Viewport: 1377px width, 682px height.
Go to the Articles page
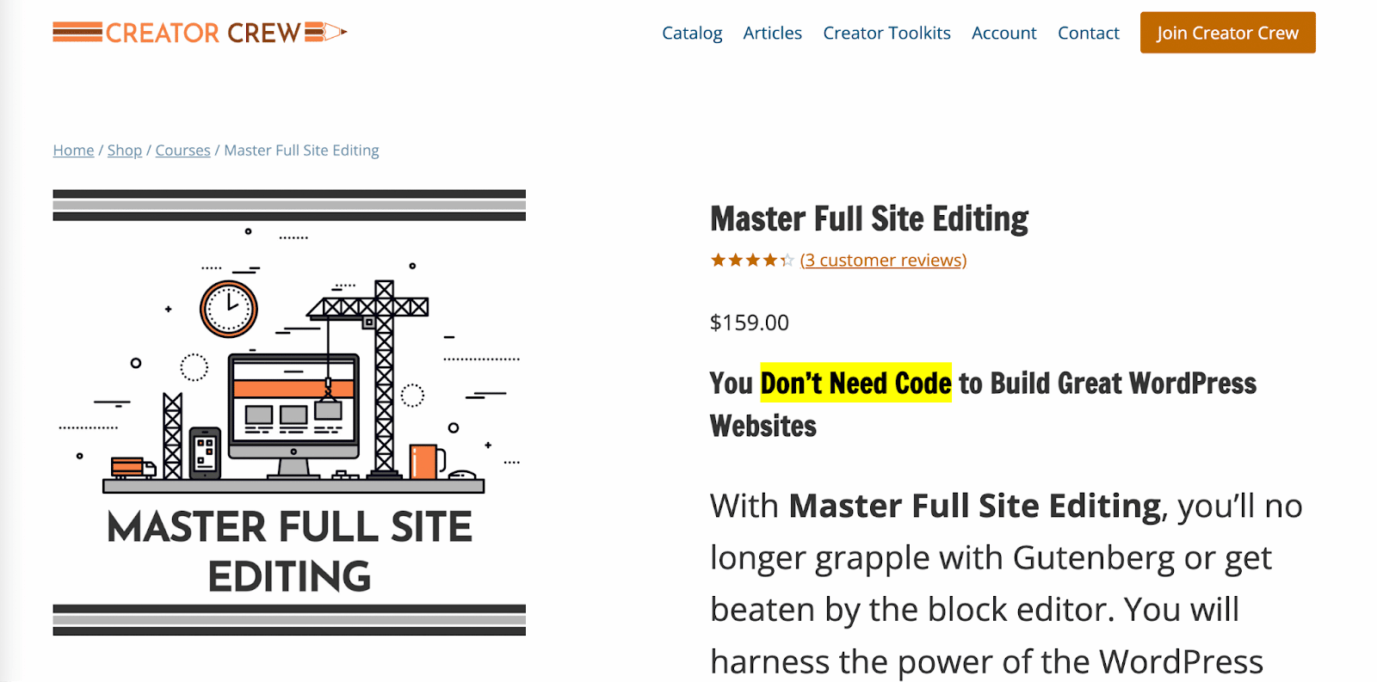[x=772, y=33]
